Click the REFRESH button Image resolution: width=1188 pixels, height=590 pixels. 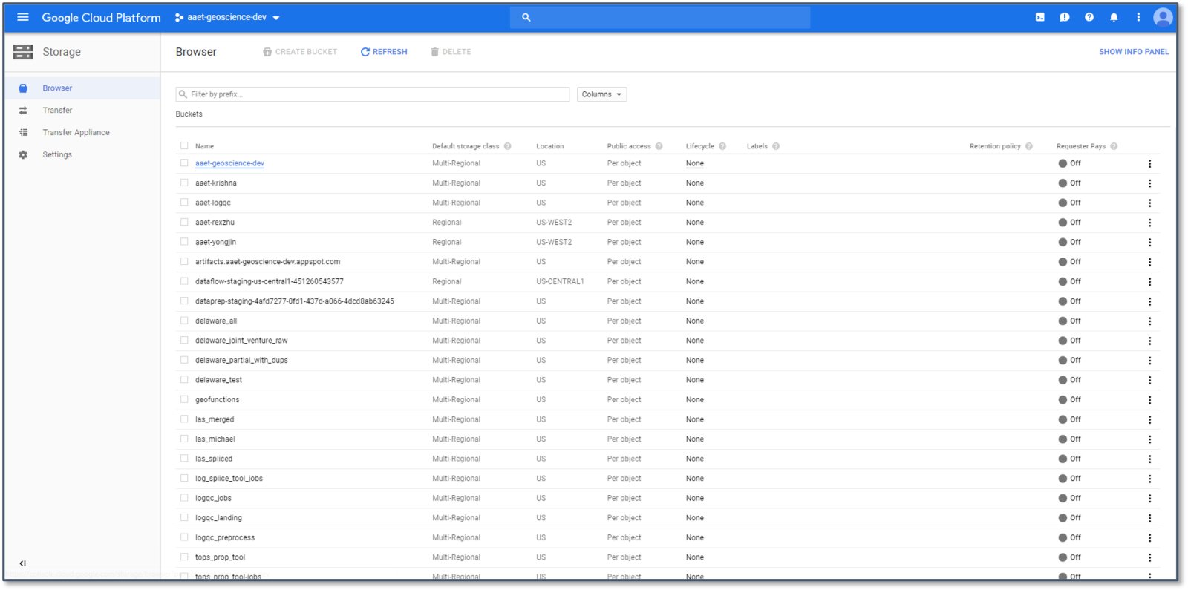click(384, 52)
